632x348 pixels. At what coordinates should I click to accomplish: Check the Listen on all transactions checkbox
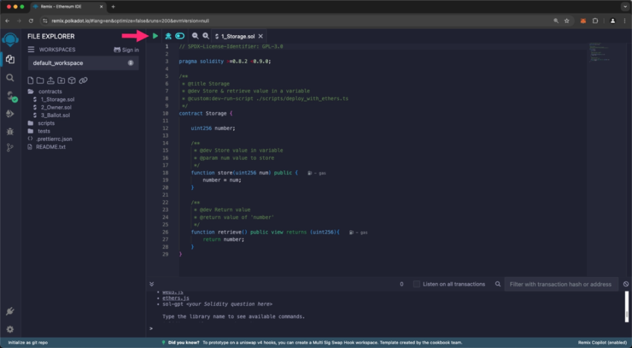click(417, 284)
